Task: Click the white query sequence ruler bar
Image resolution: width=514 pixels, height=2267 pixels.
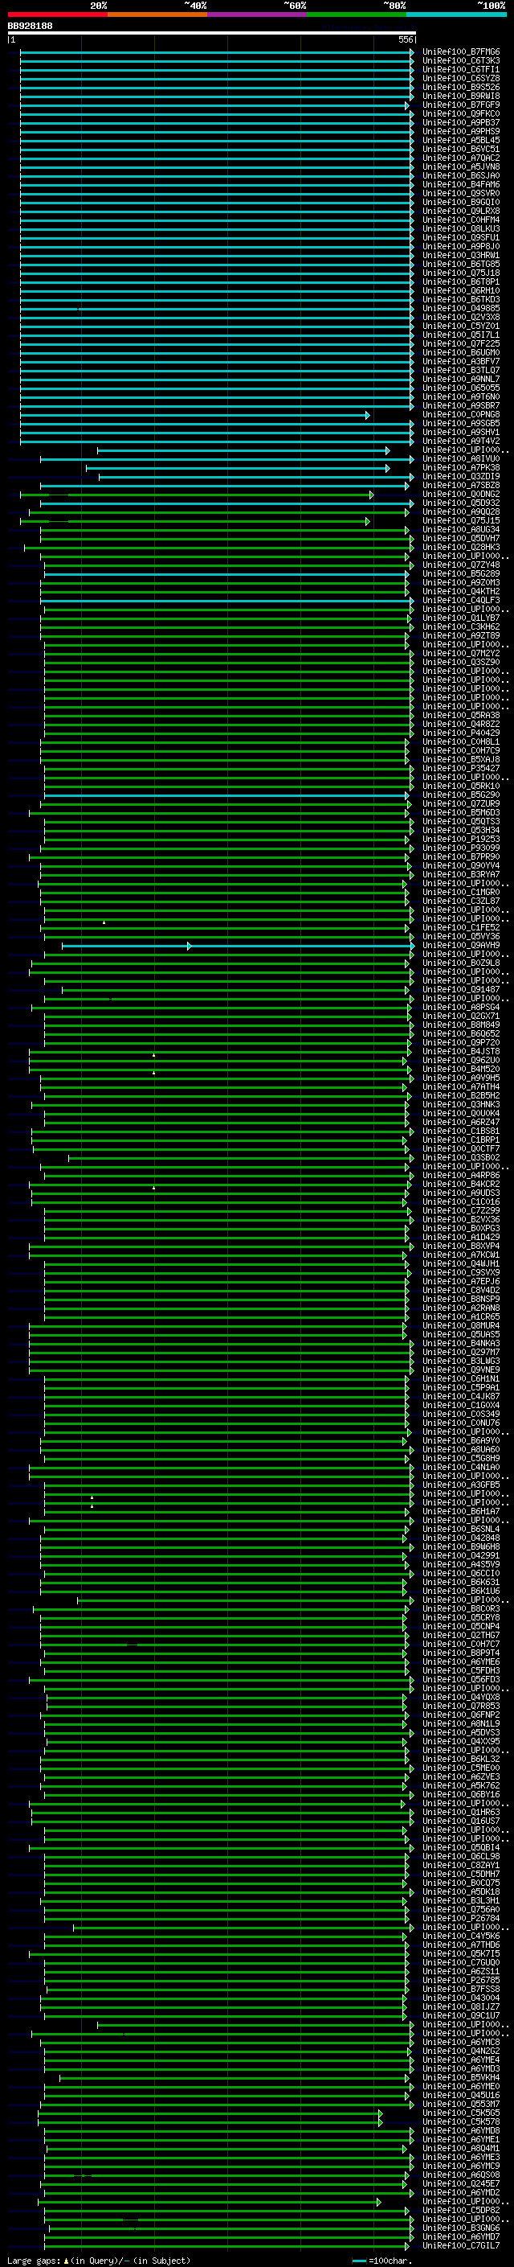Action: tap(212, 34)
